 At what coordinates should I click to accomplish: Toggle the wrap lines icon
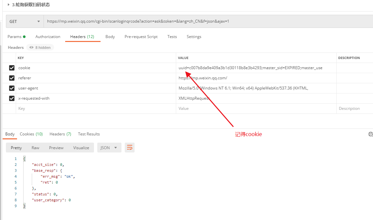(130, 148)
